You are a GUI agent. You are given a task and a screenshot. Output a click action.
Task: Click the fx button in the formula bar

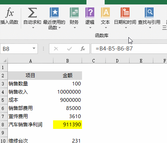(x=83, y=49)
